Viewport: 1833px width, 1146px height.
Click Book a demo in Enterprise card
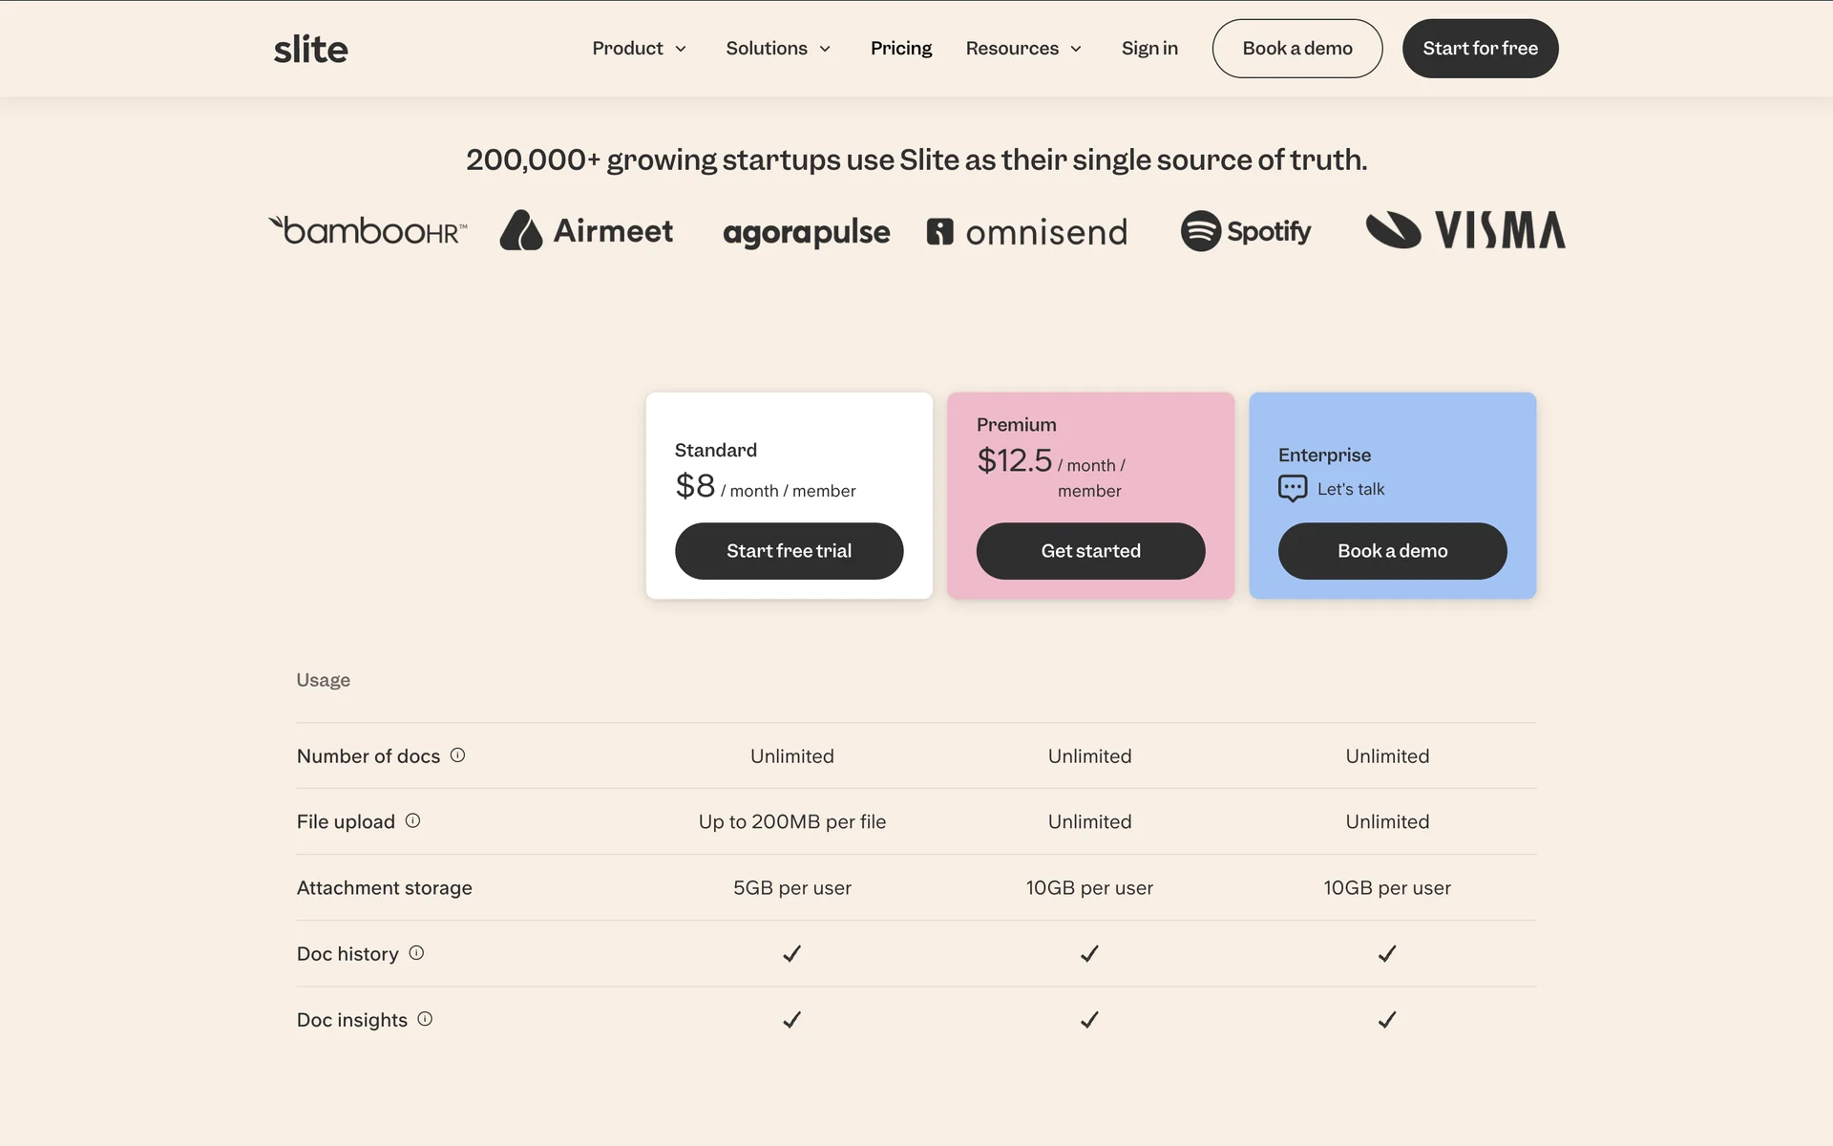coord(1392,551)
